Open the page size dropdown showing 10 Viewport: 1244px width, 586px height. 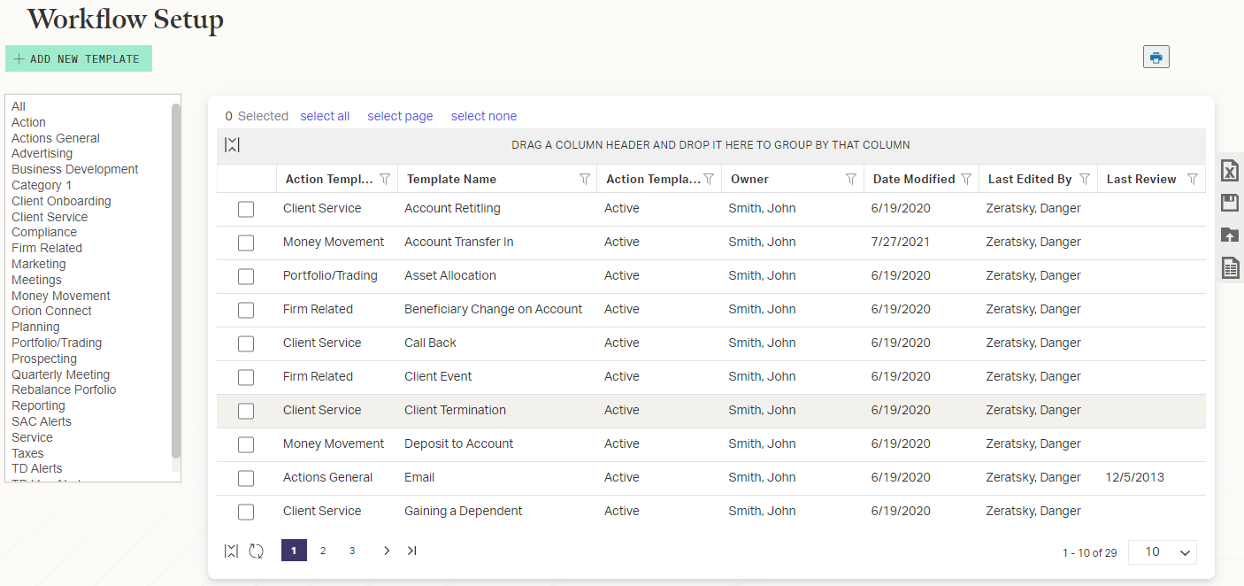pyautogui.click(x=1162, y=551)
